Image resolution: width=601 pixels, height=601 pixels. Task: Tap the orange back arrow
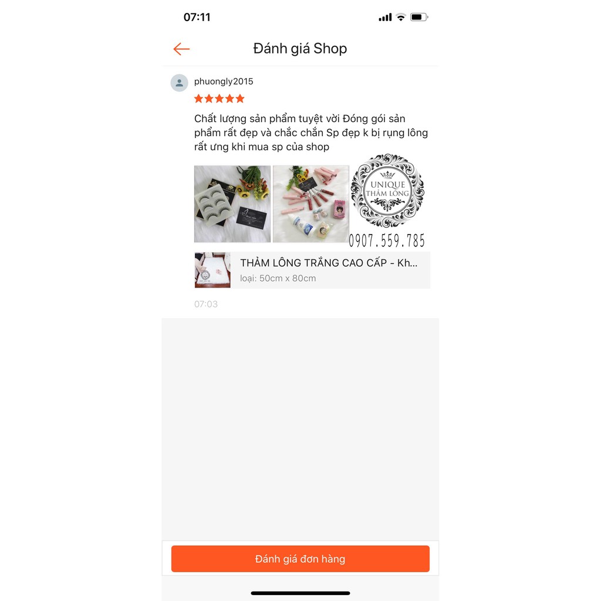[181, 49]
